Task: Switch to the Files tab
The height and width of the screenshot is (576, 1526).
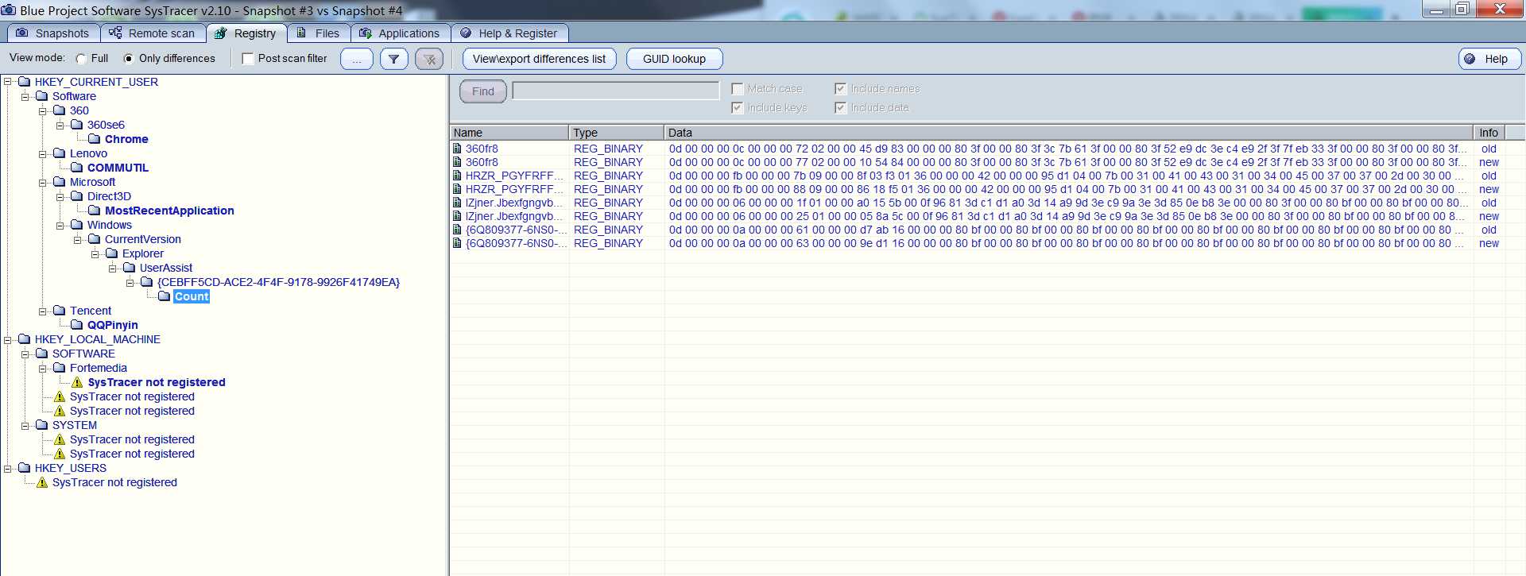Action: tap(318, 33)
